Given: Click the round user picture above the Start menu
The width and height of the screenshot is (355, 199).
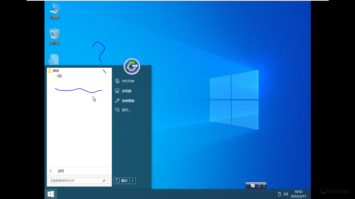Looking at the screenshot, I should [132, 66].
